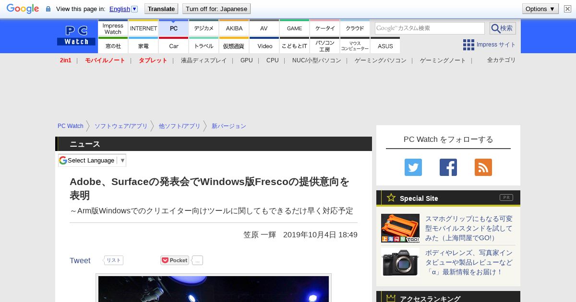Click the ソフトウェア/アプリ breadcrumb link
The height and width of the screenshot is (302, 576).
tap(121, 126)
